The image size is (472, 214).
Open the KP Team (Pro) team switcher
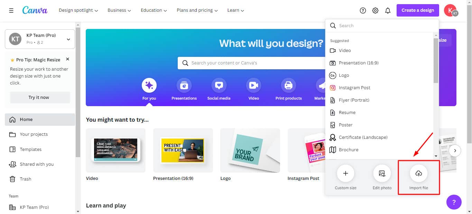point(40,39)
